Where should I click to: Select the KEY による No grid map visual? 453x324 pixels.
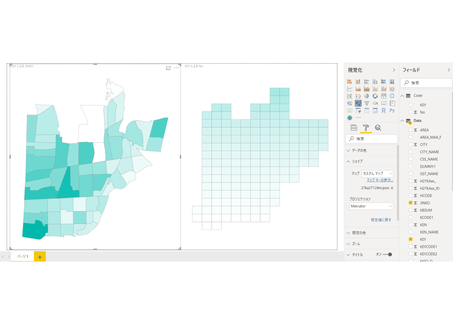pos(259,157)
